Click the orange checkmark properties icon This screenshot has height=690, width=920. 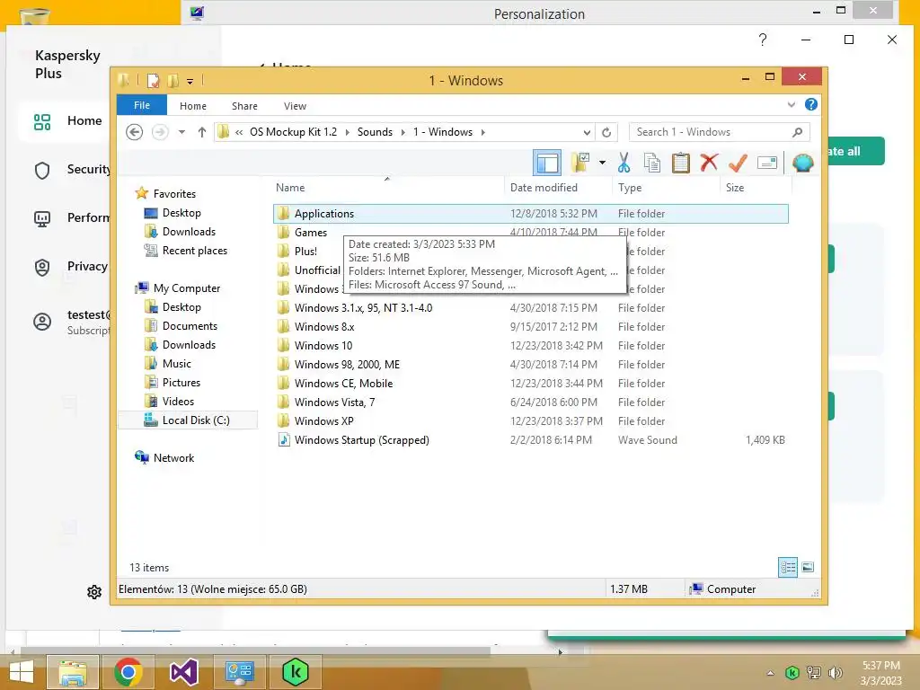point(738,163)
